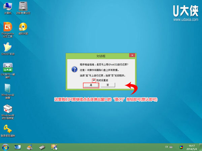This screenshot has height=151, width=202.
Task: Click the hard drive taskbar icon
Action: pyautogui.click(x=42, y=147)
